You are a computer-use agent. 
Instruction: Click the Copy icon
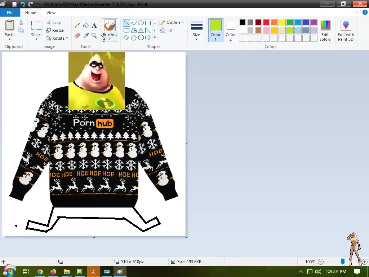[21, 30]
